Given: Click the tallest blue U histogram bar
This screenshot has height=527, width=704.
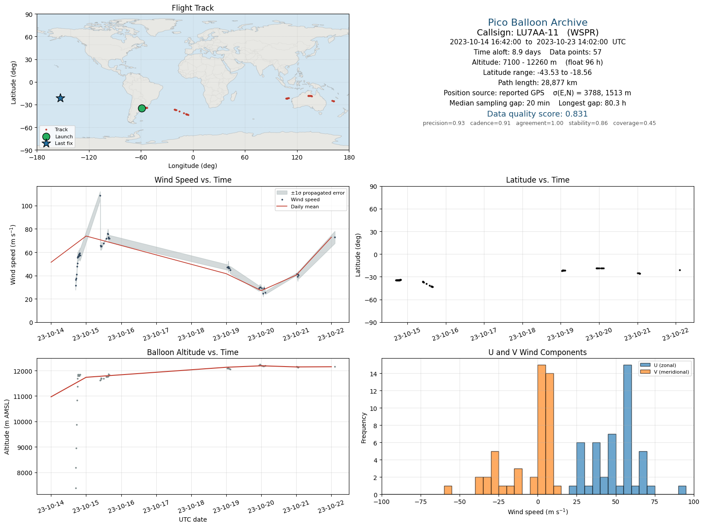Looking at the screenshot, I should click(627, 429).
